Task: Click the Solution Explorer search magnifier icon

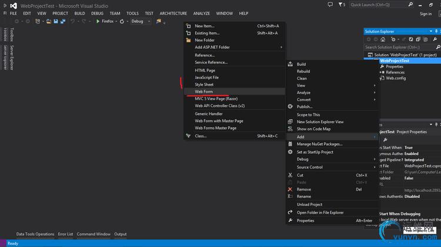Action: pyautogui.click(x=438, y=47)
